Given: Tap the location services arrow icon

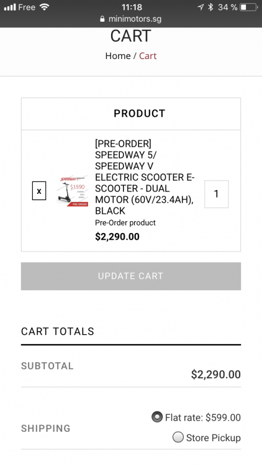Looking at the screenshot, I should click(x=201, y=7).
